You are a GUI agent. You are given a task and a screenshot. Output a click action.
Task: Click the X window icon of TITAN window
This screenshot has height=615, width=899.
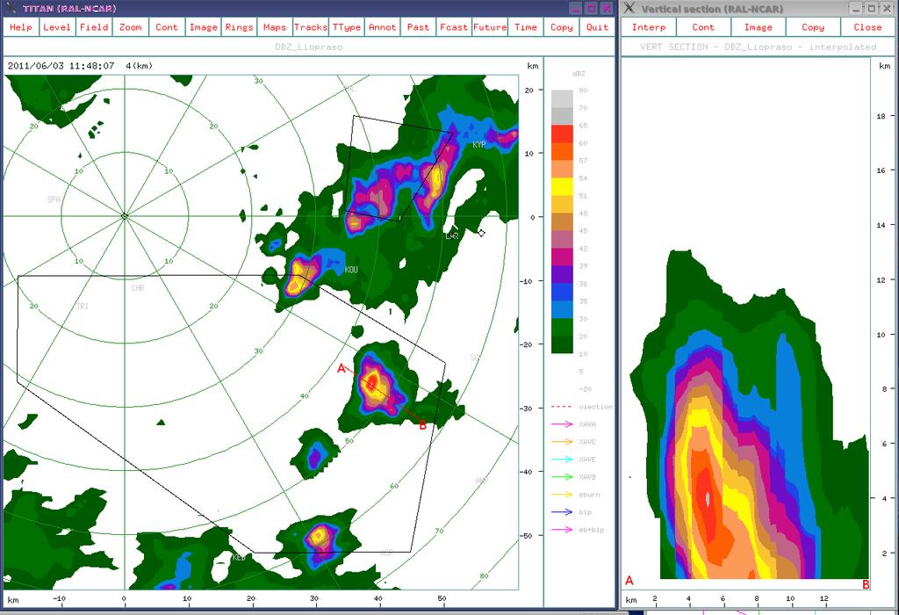pos(11,8)
